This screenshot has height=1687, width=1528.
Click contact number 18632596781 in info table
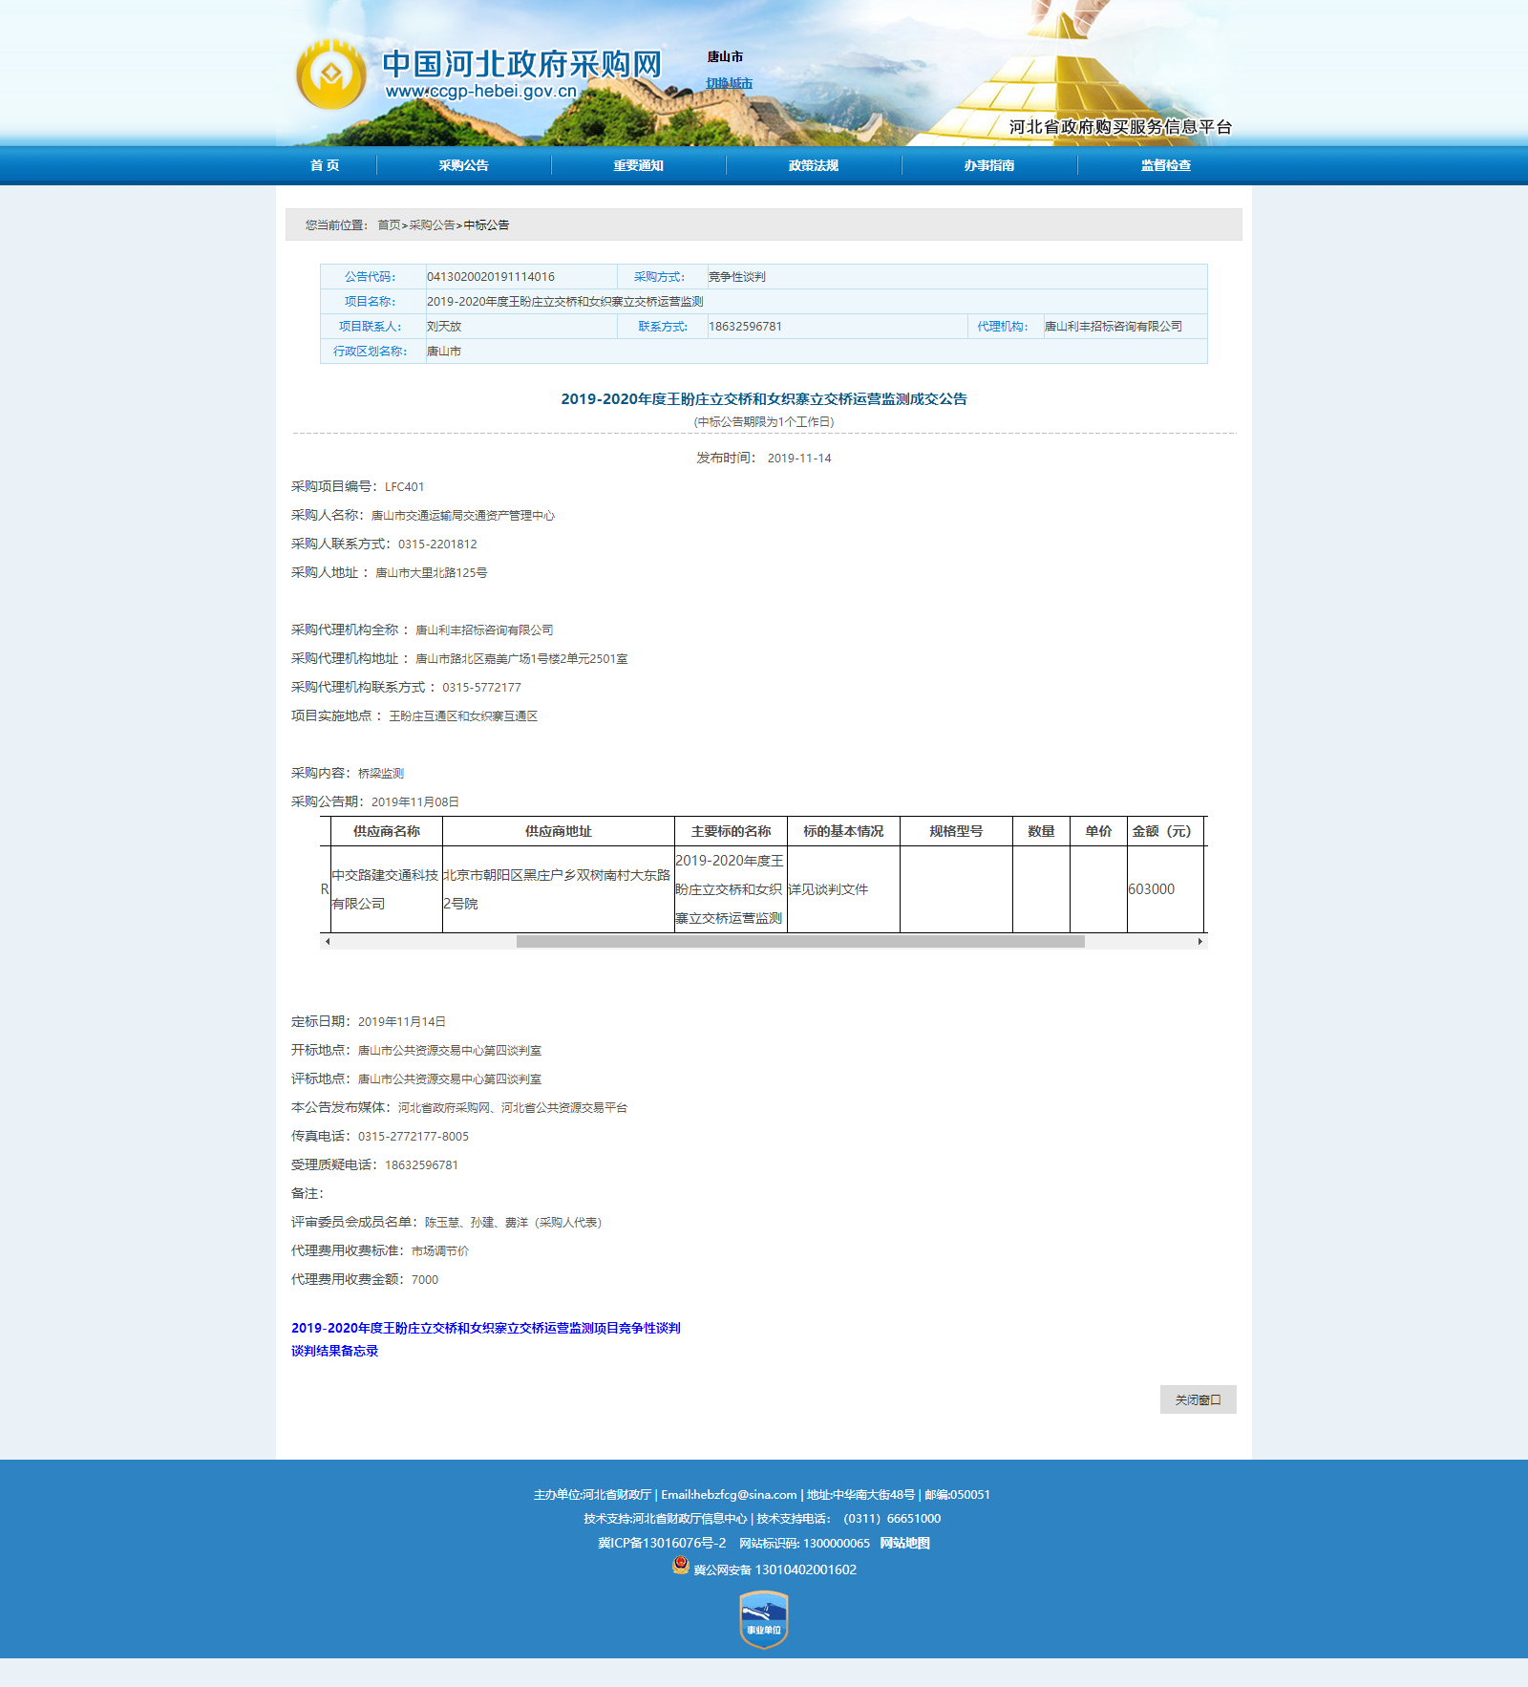(x=745, y=327)
